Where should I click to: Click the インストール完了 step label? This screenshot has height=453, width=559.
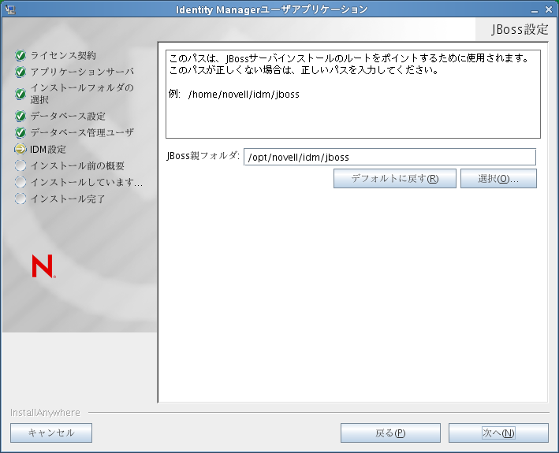pos(68,199)
